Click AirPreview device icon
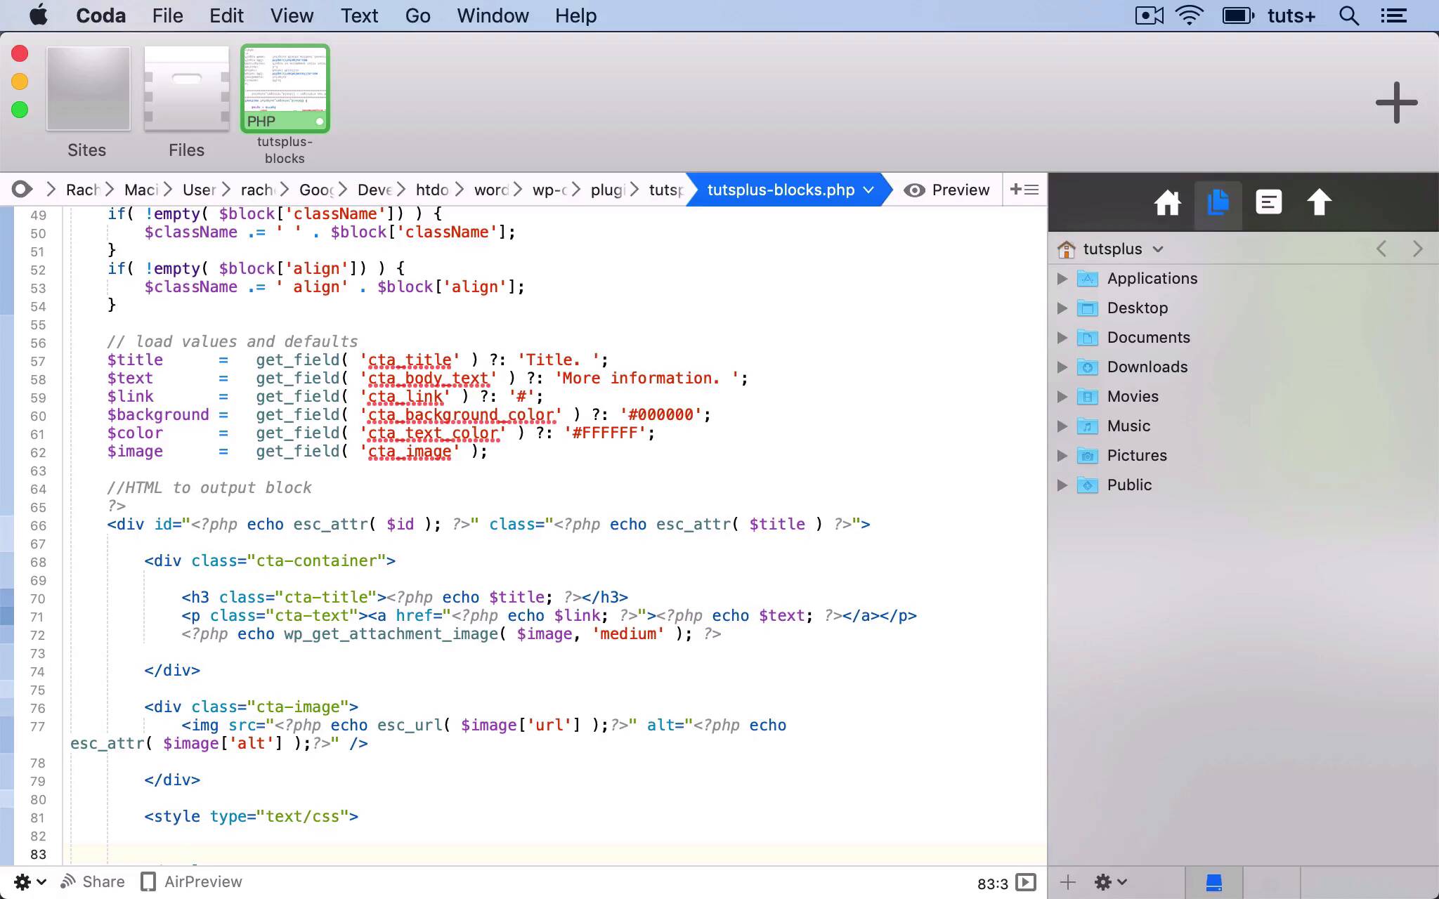This screenshot has width=1439, height=899. [148, 881]
